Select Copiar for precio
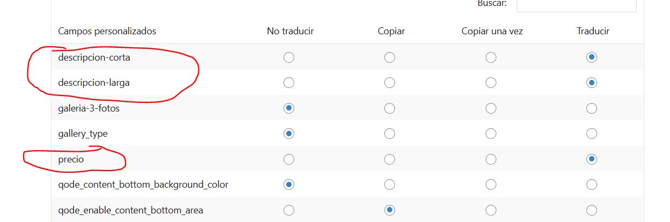This screenshot has width=670, height=222. 390,159
